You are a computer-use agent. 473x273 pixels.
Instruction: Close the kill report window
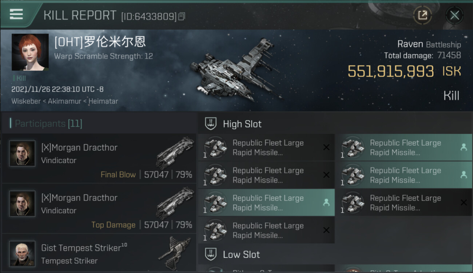point(454,15)
